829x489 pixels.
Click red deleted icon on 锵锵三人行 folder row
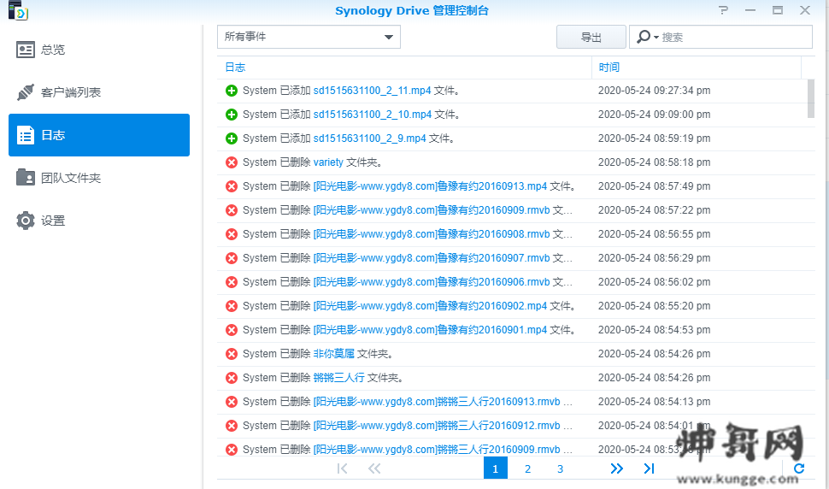pyautogui.click(x=232, y=378)
